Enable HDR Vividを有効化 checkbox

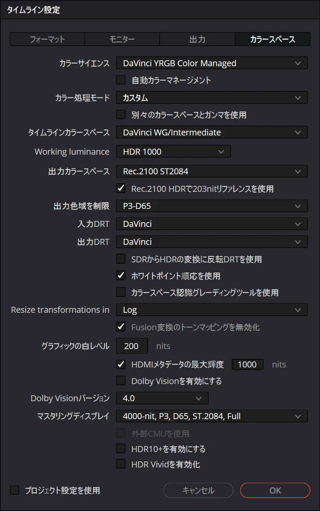[121, 464]
